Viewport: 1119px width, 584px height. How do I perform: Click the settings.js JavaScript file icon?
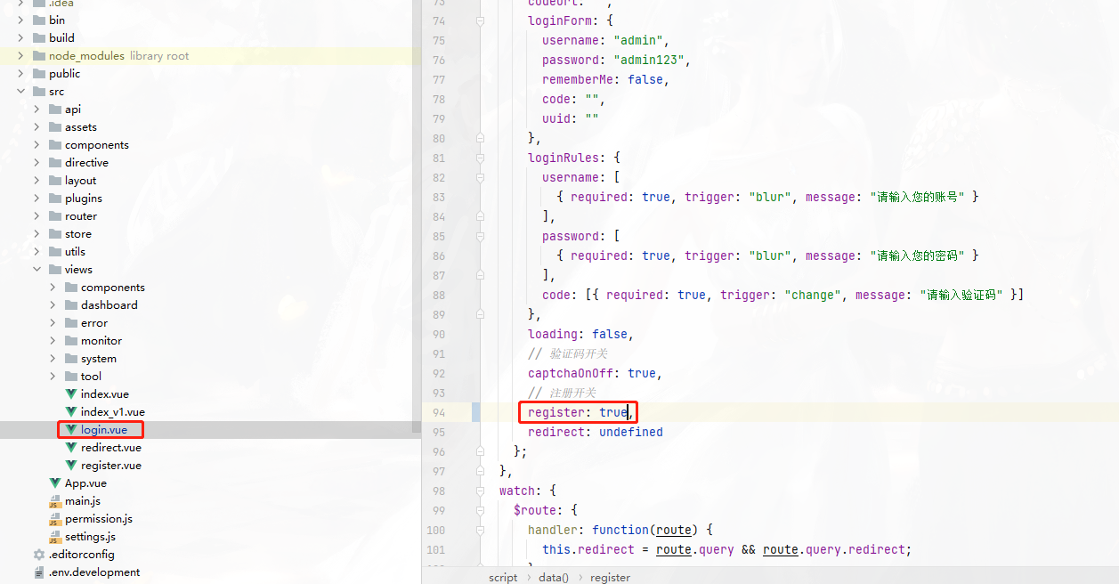pyautogui.click(x=55, y=537)
